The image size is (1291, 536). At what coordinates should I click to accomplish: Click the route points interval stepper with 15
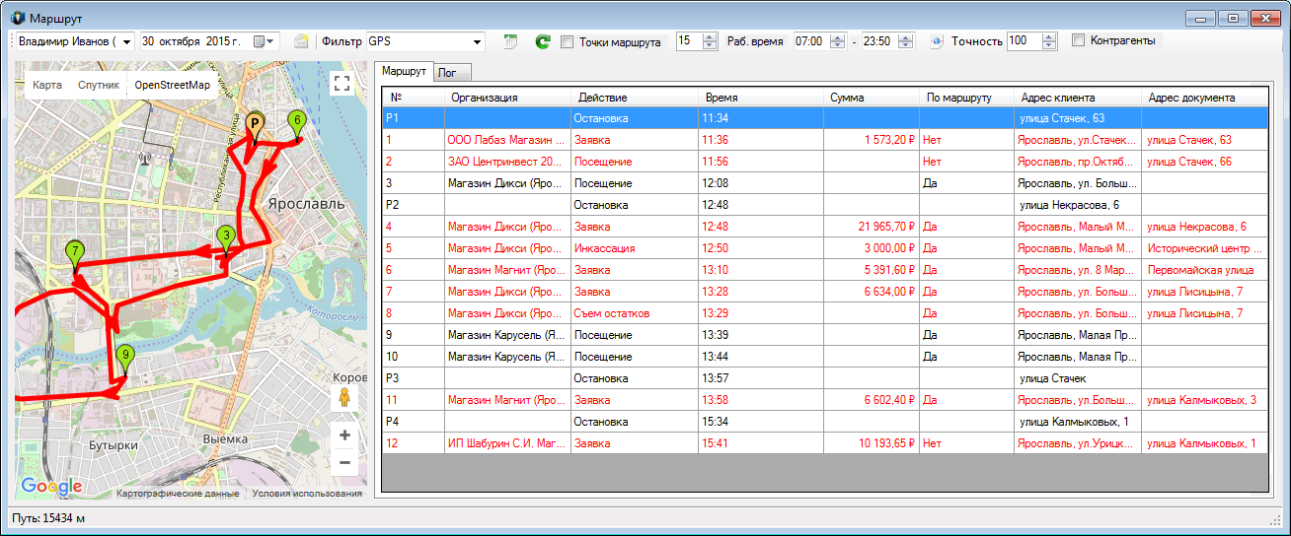710,41
